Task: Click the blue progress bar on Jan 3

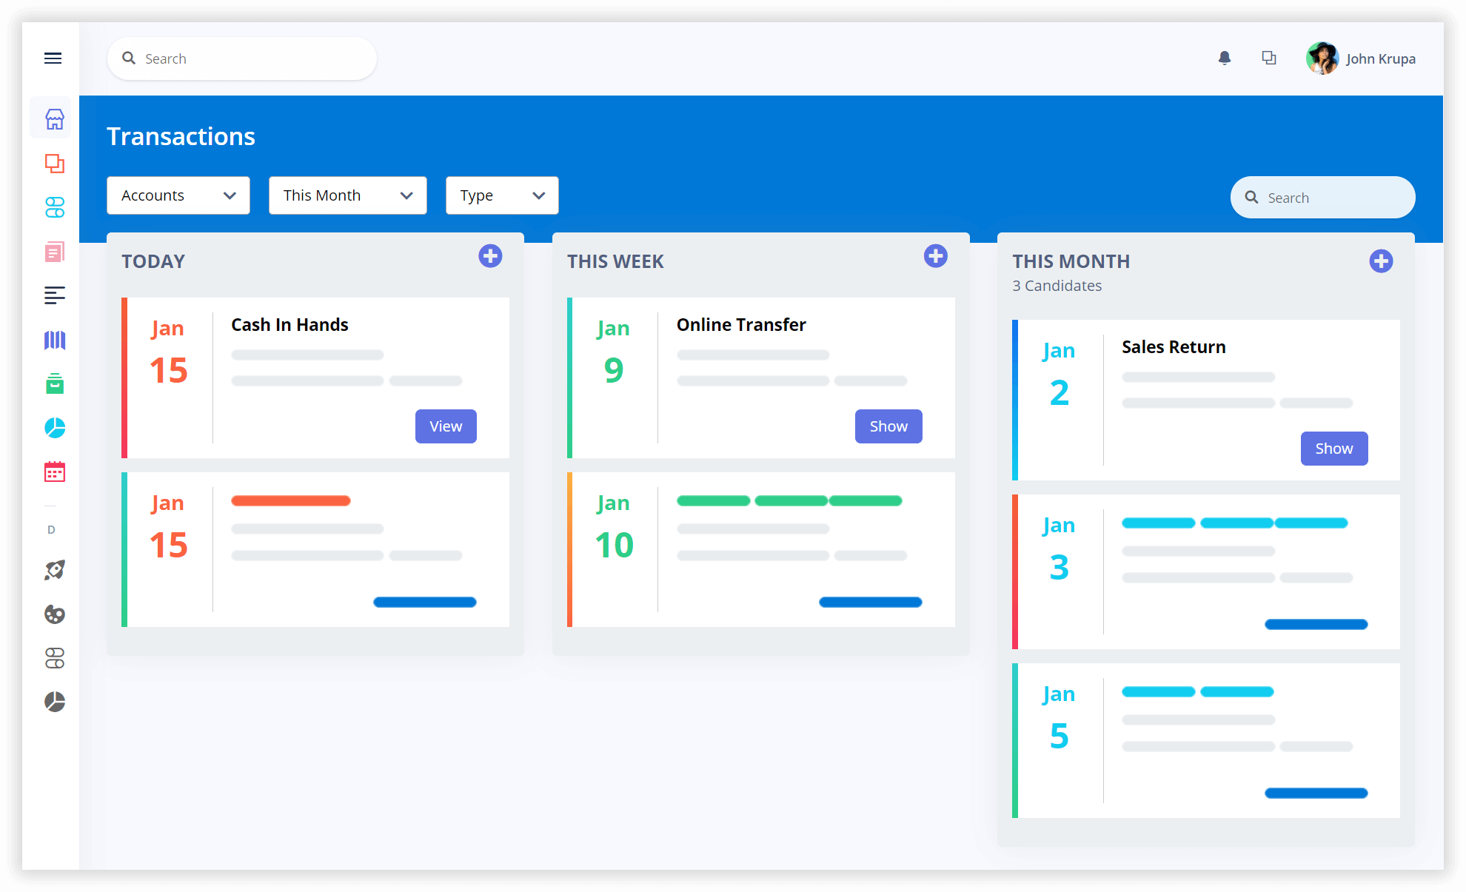Action: click(x=1316, y=623)
